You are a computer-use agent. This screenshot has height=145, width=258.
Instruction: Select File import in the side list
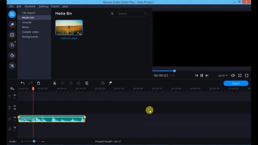34,13
